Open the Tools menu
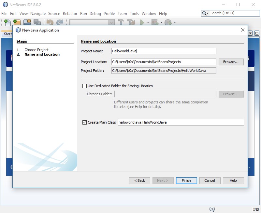 (x=134, y=14)
